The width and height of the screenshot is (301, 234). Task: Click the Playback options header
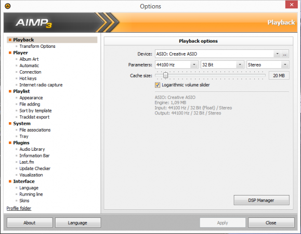coord(199,41)
